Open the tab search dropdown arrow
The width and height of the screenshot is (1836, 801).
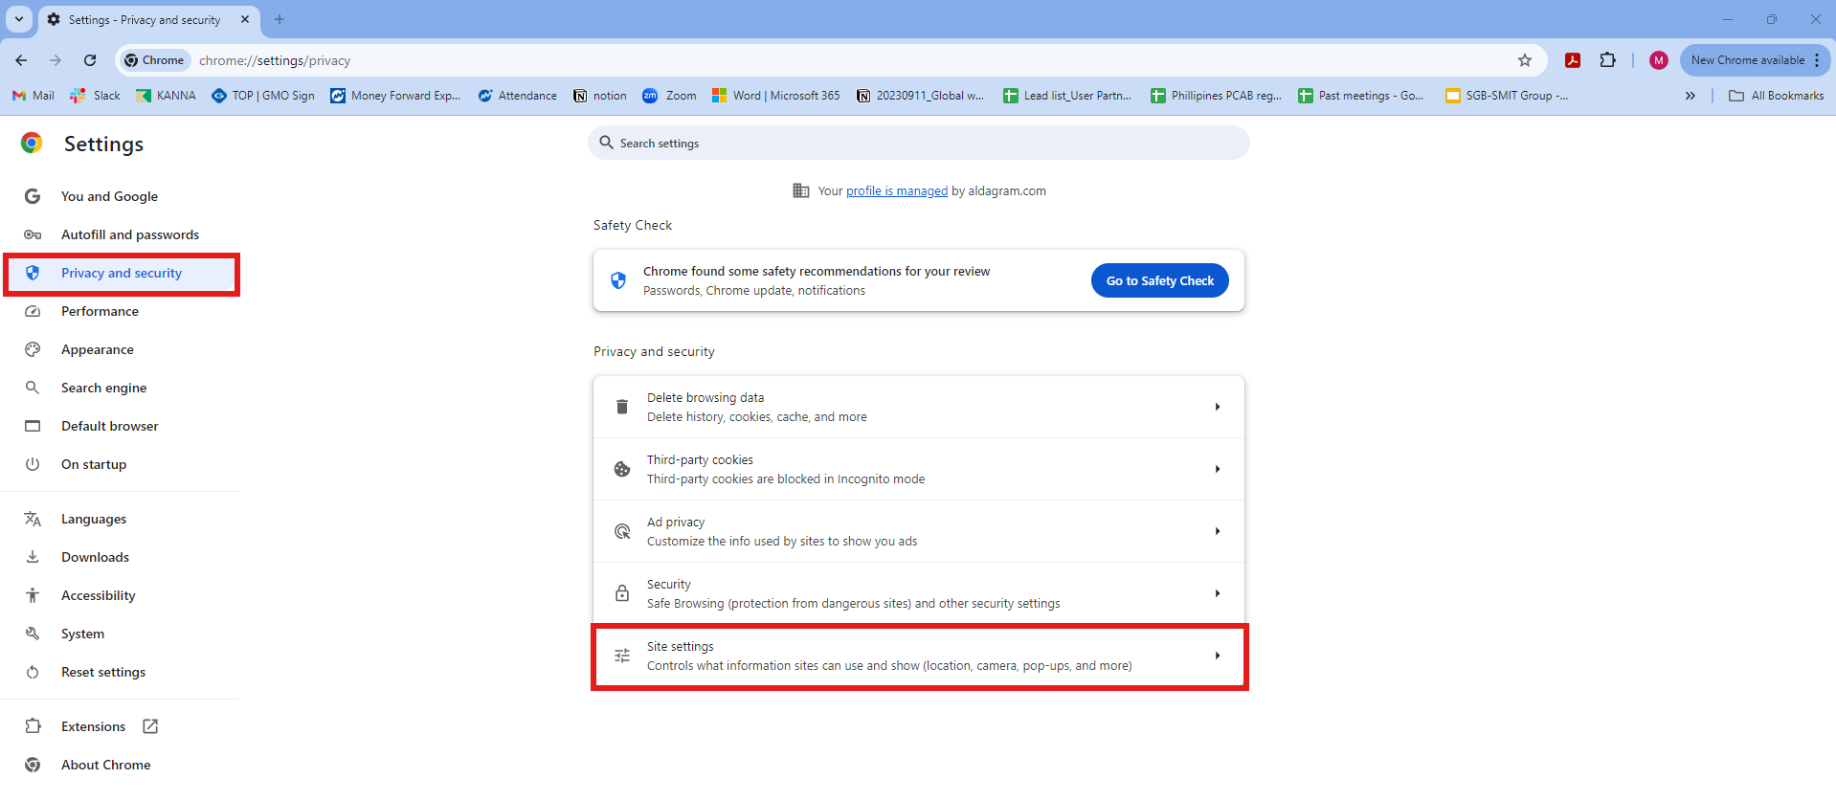(18, 19)
